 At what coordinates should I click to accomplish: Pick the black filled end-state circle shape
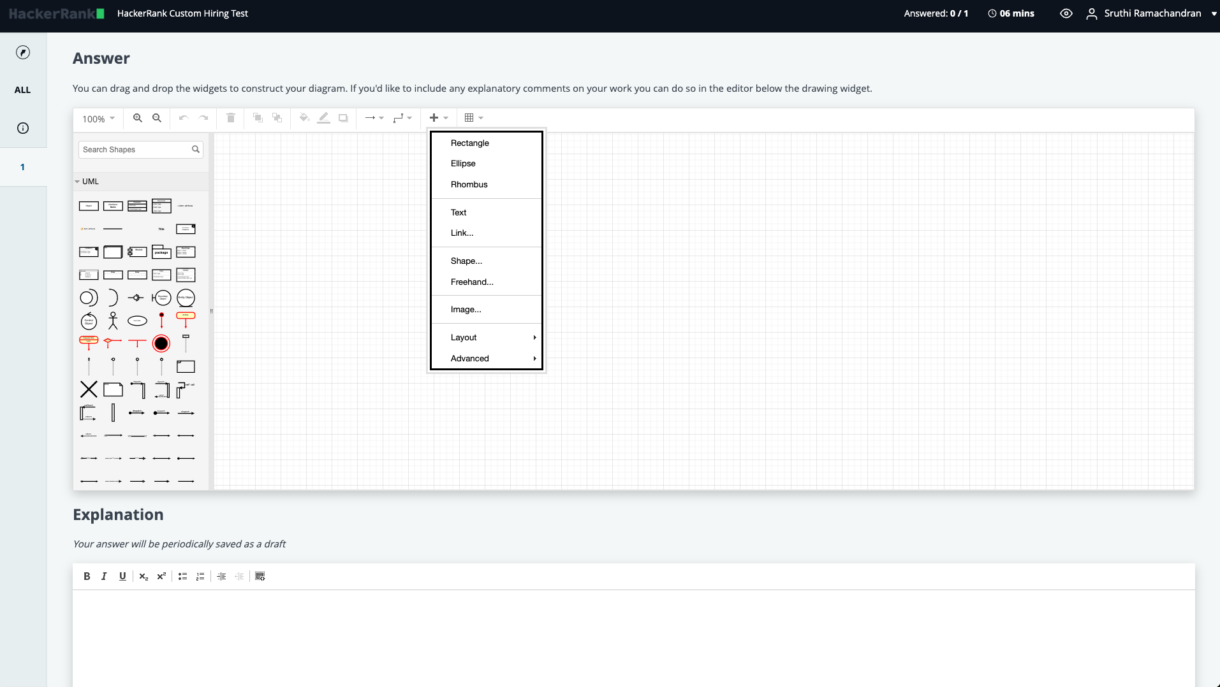tap(161, 343)
